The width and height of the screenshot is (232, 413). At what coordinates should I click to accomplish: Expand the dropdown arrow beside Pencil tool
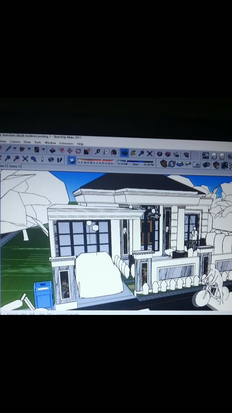pyautogui.click(x=15, y=149)
